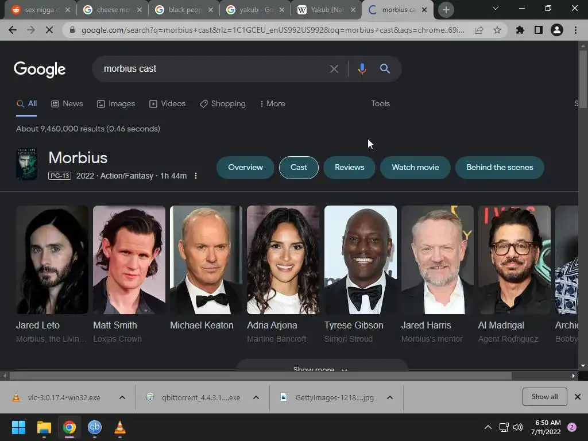The height and width of the screenshot is (441, 588).
Task: Show hidden system tray icons
Action: pos(488,427)
